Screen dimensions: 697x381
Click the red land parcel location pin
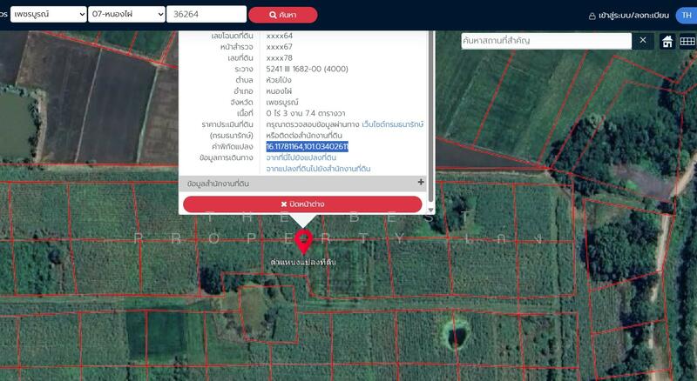click(x=303, y=240)
